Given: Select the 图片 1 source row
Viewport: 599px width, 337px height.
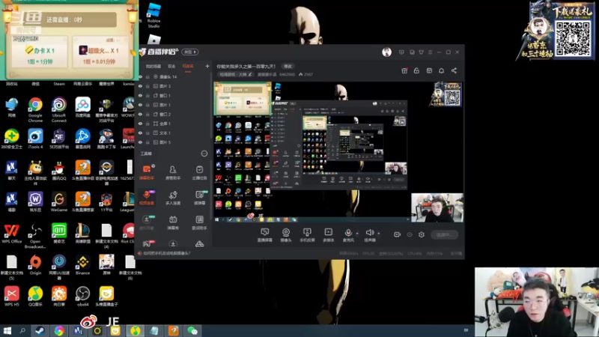Looking at the screenshot, I should 174,105.
